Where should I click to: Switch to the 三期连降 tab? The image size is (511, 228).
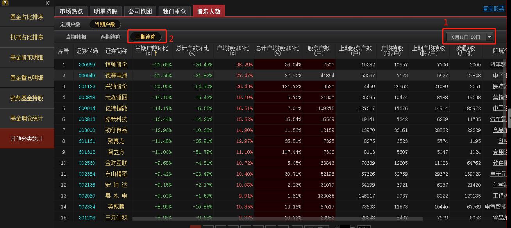(x=147, y=37)
